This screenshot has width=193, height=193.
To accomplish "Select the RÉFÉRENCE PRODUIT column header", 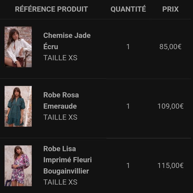I will 52,9.
